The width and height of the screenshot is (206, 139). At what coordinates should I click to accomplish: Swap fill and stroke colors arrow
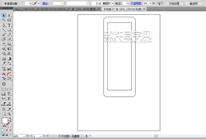[x=10, y=118]
